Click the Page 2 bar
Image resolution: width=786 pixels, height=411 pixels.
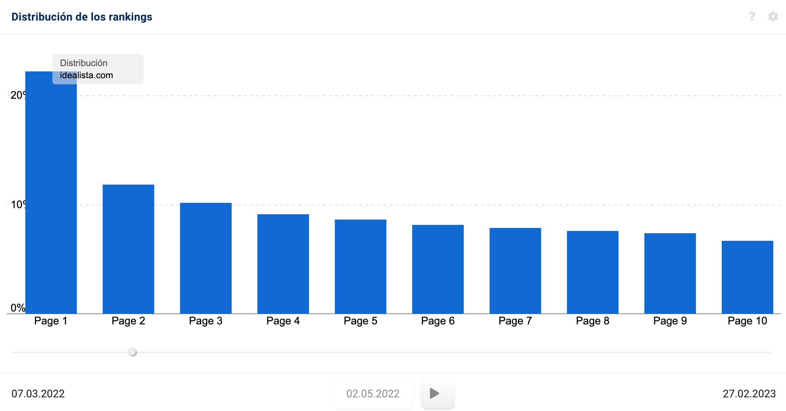128,249
